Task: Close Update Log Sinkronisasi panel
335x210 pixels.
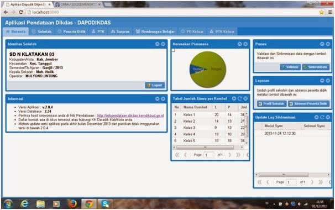Action: [x=328, y=117]
